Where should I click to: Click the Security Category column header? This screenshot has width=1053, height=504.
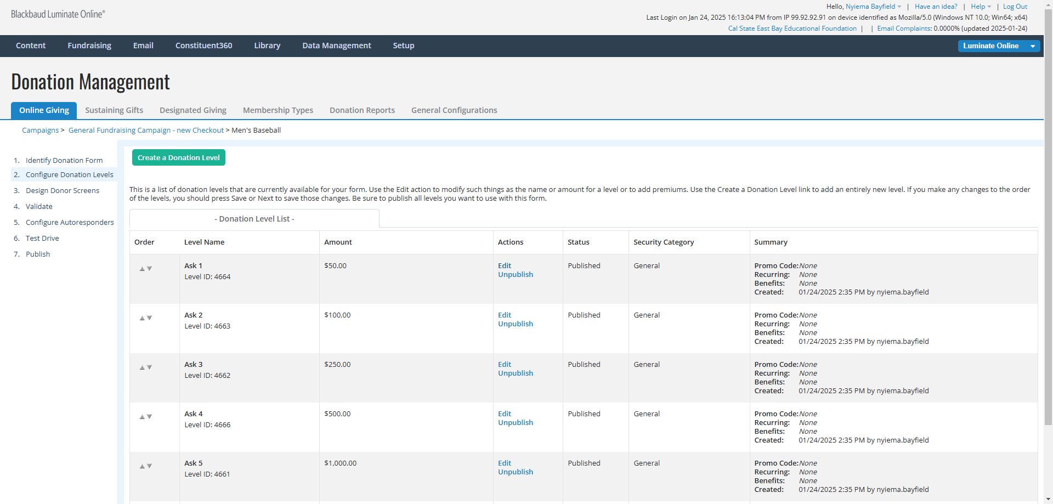click(x=664, y=242)
